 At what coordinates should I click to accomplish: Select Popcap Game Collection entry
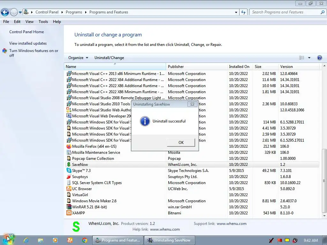(x=93, y=159)
